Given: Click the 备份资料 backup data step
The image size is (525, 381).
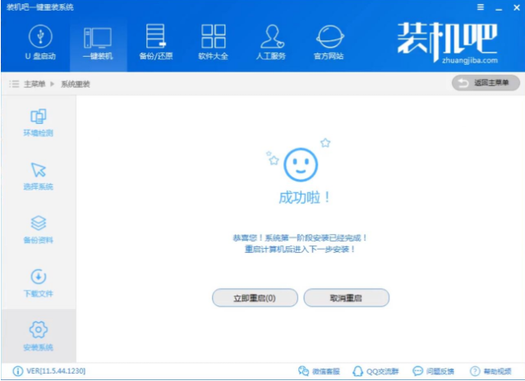Looking at the screenshot, I should pyautogui.click(x=39, y=230).
